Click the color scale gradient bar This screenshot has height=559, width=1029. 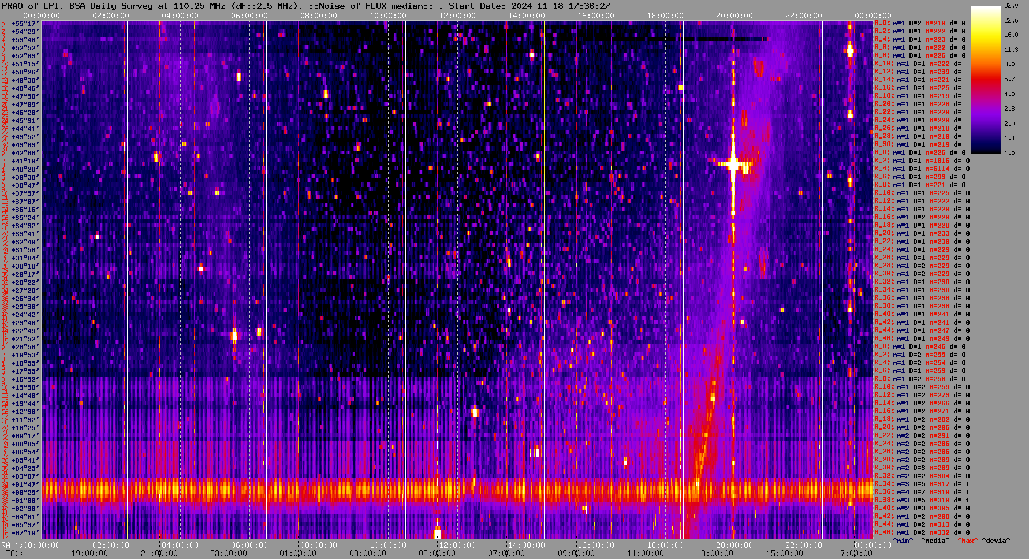(986, 79)
